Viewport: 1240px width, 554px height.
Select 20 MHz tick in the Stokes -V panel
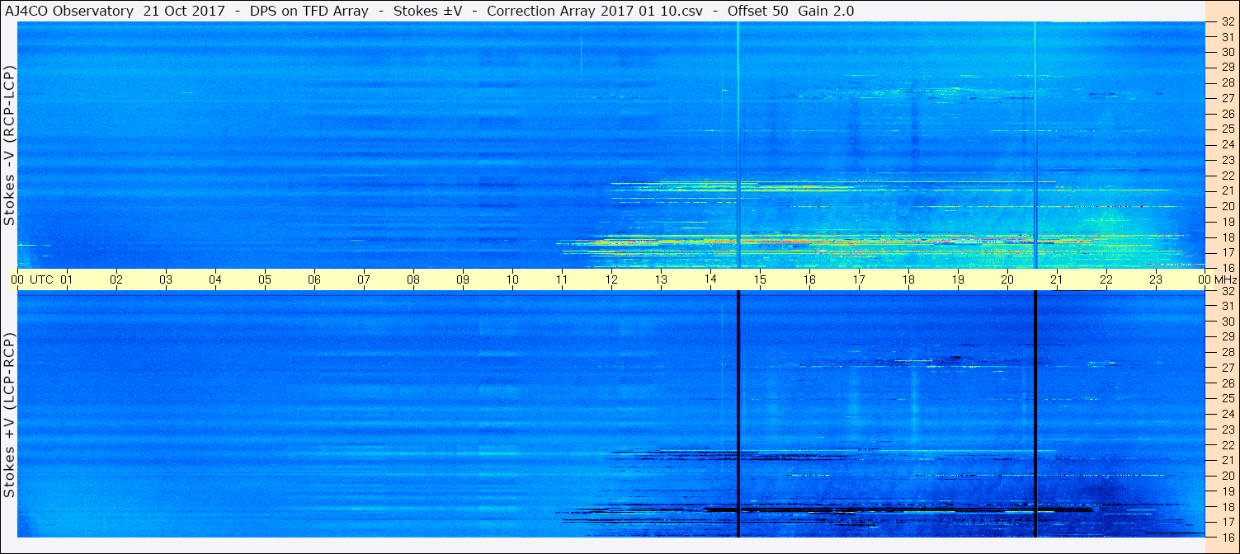pos(1228,206)
